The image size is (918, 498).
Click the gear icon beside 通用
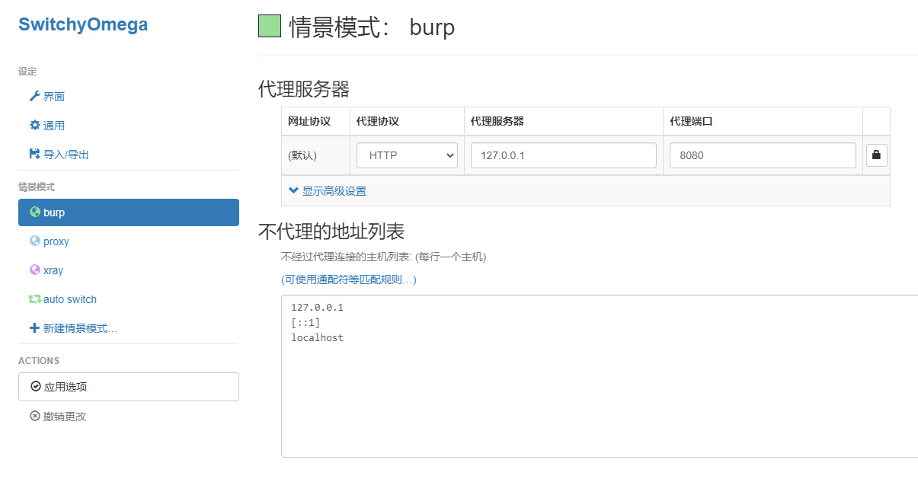[x=34, y=126]
